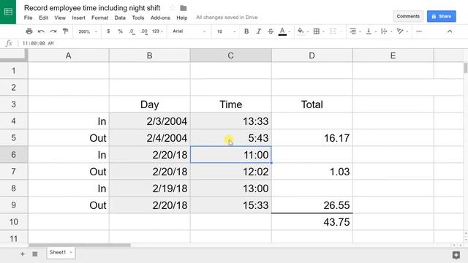Select the Total header cell
Image resolution: width=468 pixels, height=263 pixels.
coord(312,104)
